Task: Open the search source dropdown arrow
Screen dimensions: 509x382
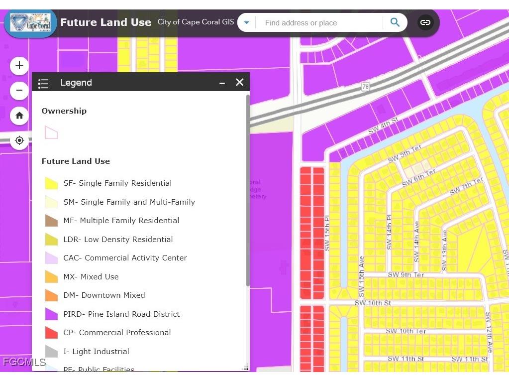Action: click(x=246, y=22)
